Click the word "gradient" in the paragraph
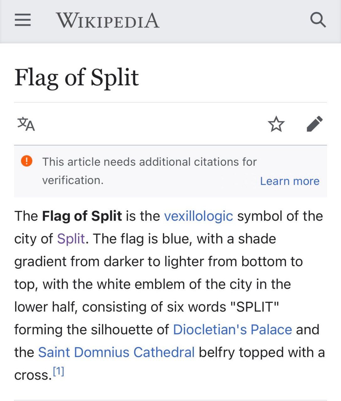The height and width of the screenshot is (401, 341). 40,262
